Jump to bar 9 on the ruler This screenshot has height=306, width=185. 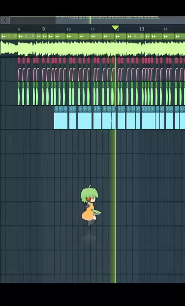[43, 29]
